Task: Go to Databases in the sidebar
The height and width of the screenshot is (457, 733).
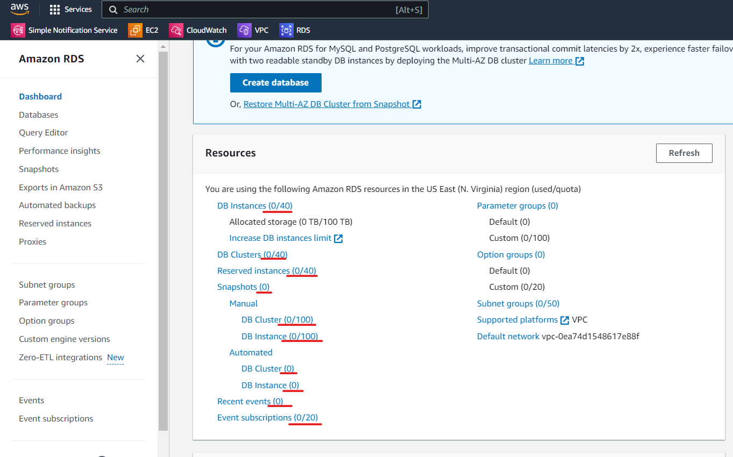Action: coord(39,115)
